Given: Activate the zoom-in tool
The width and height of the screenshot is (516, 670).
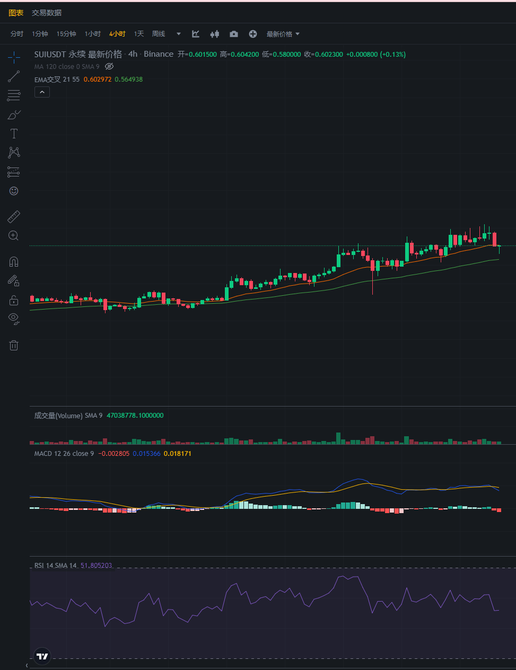Looking at the screenshot, I should pyautogui.click(x=13, y=235).
